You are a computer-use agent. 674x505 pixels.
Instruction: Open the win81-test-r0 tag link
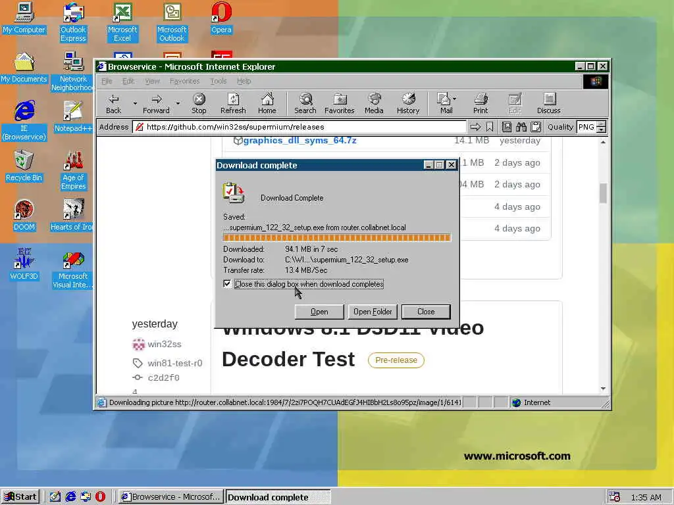pos(175,363)
